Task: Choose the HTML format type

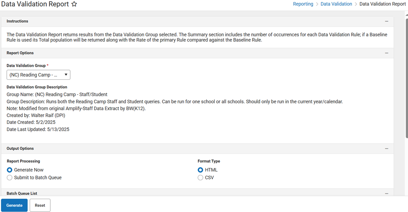Action: pos(201,170)
